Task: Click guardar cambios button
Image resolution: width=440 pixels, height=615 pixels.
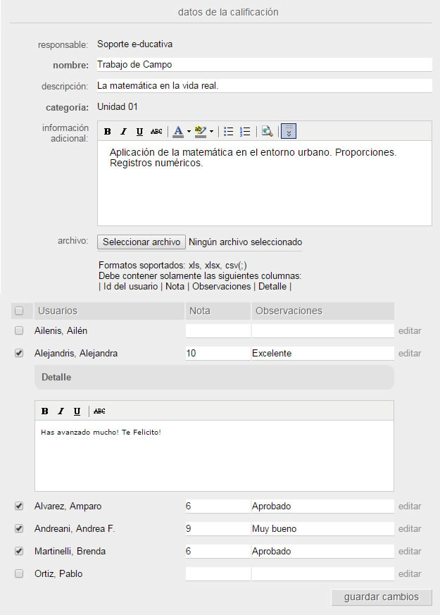Action: 381,597
